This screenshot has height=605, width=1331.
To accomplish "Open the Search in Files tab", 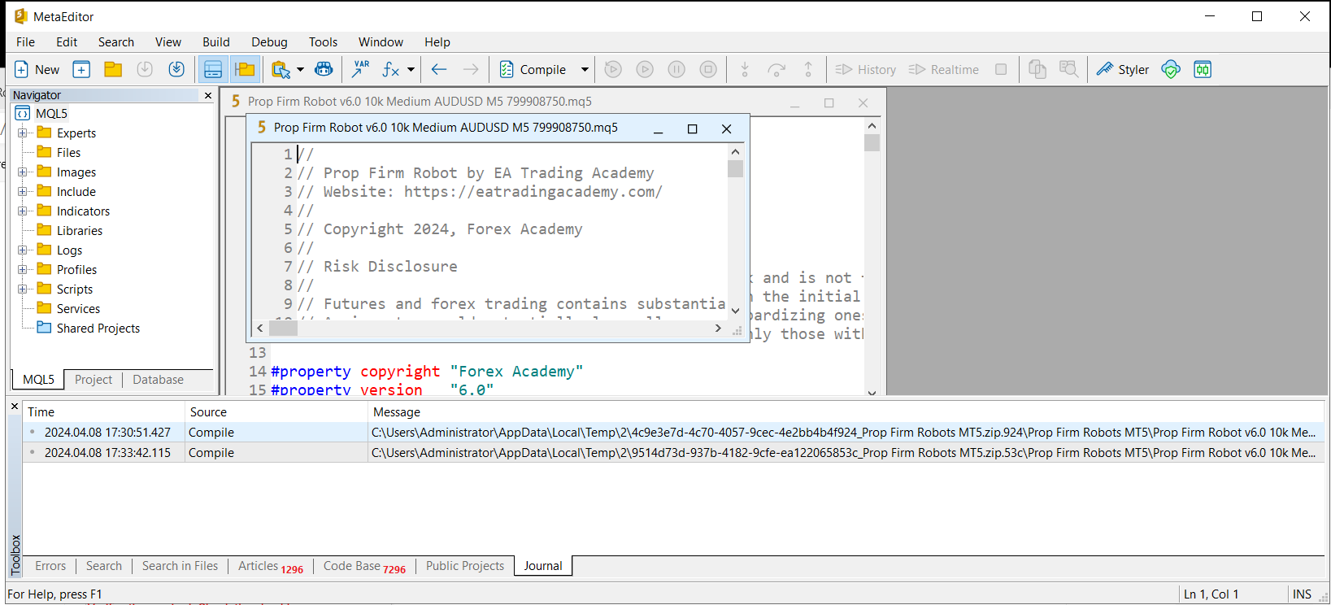I will click(x=180, y=566).
